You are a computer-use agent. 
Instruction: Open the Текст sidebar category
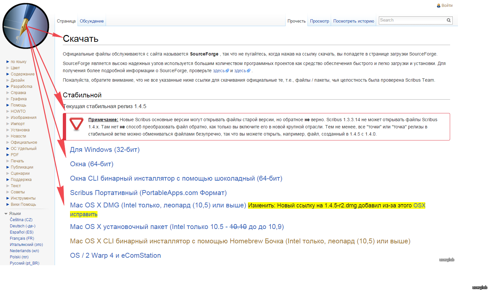click(16, 186)
